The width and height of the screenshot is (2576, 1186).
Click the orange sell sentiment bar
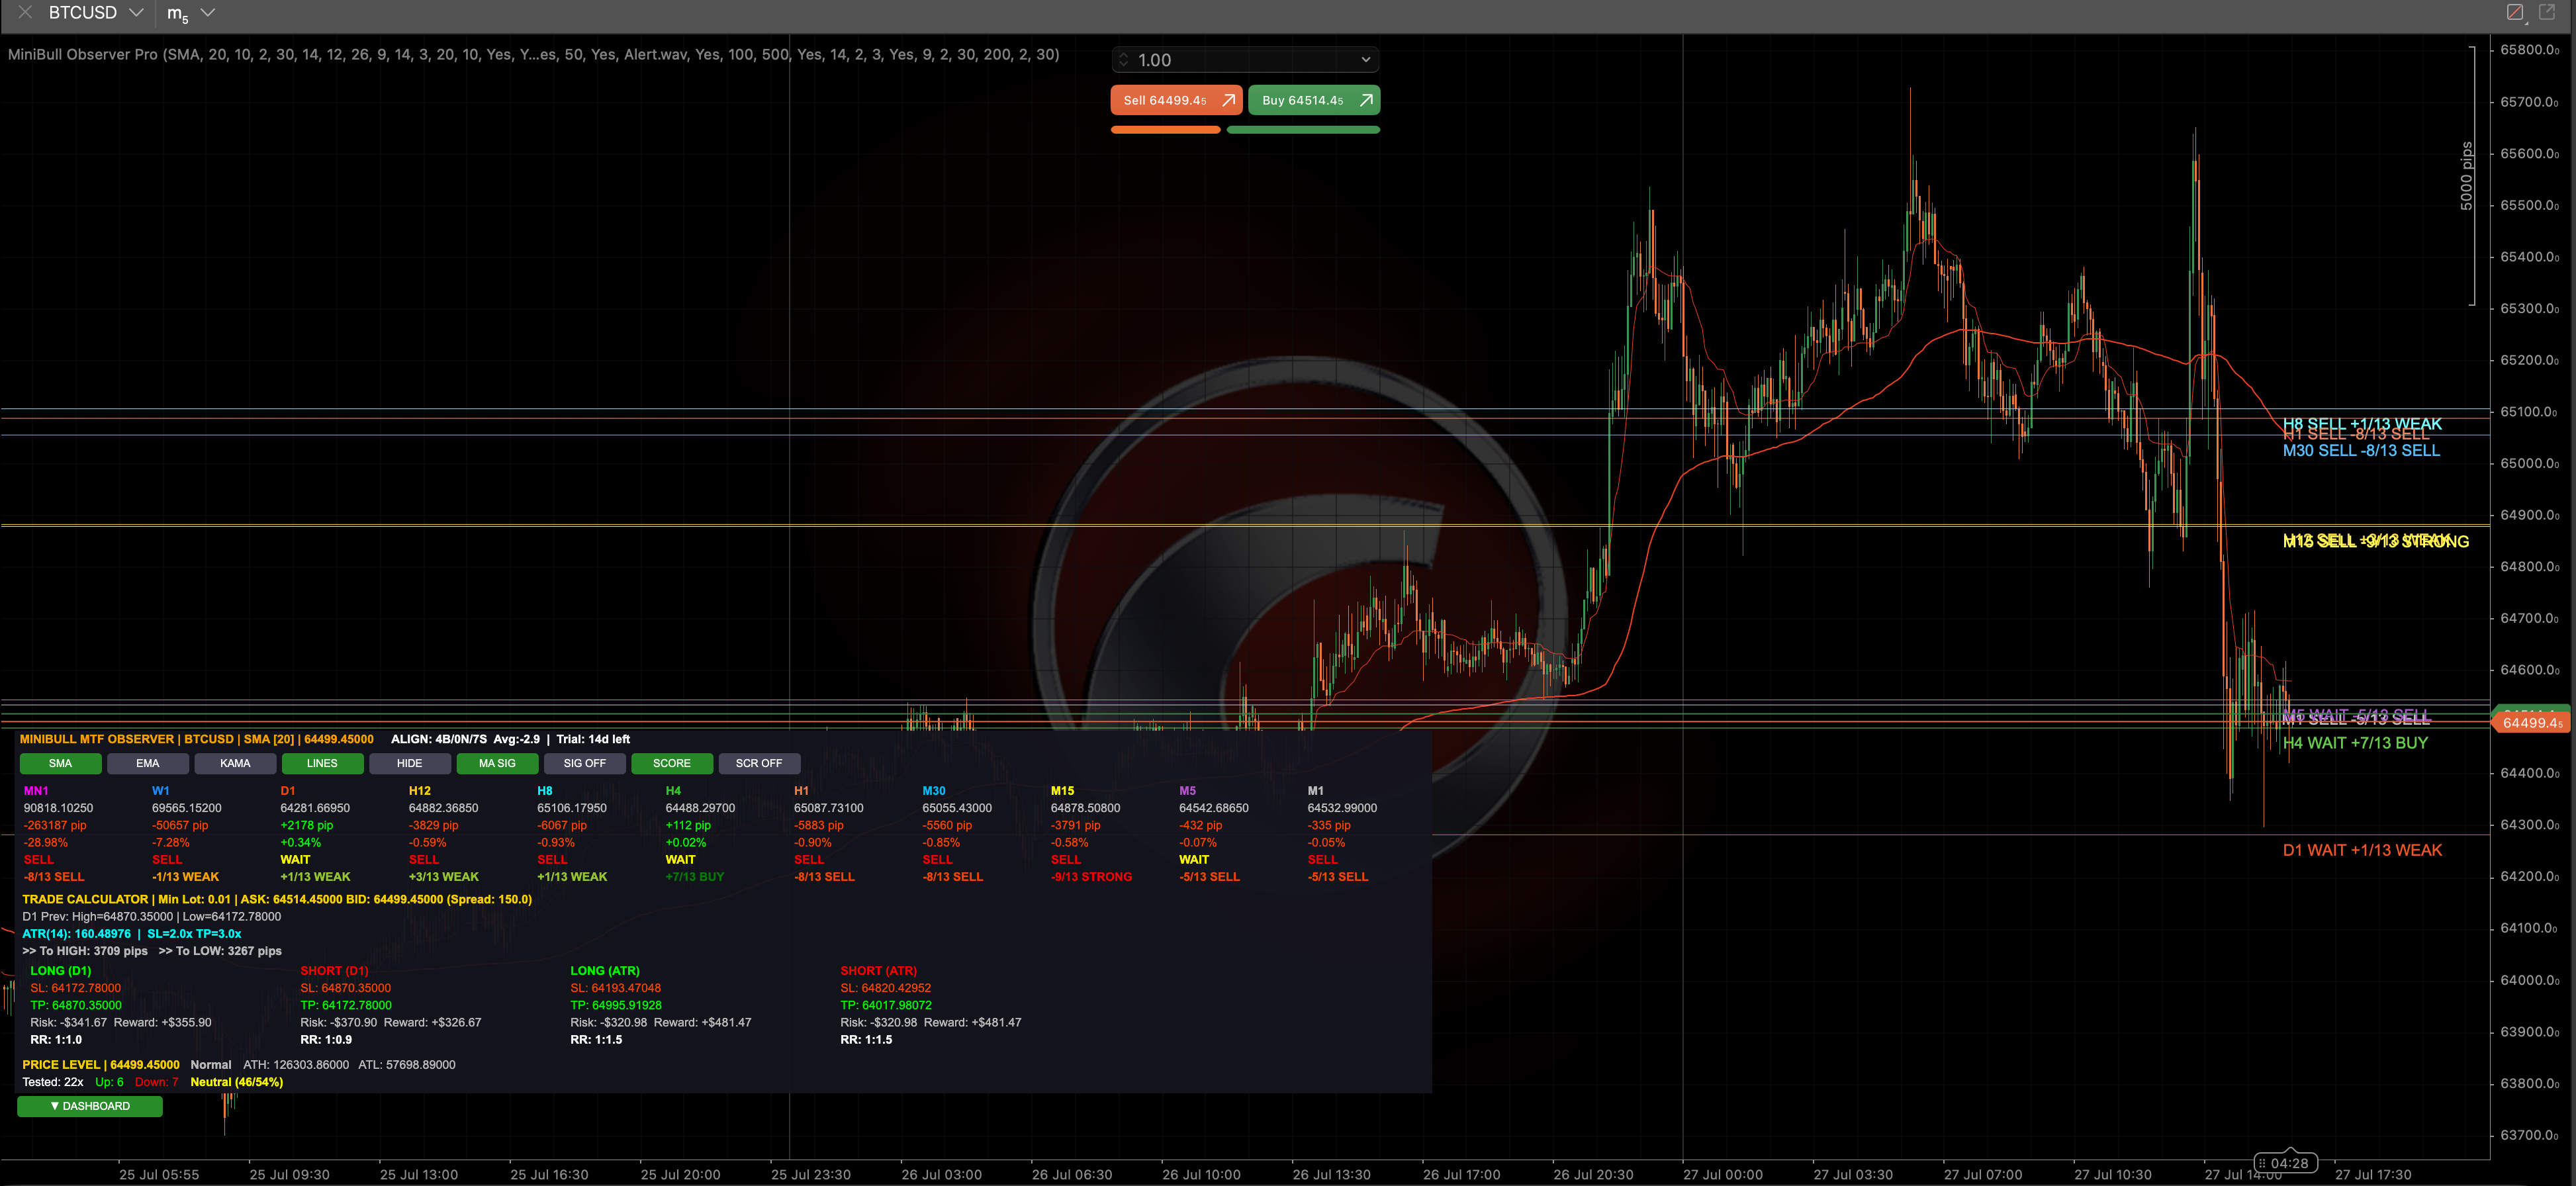click(x=1165, y=130)
